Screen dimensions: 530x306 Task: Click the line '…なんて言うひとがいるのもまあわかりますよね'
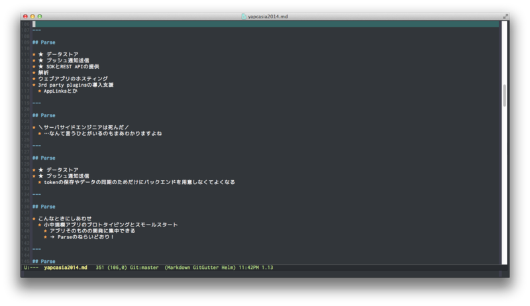103,133
